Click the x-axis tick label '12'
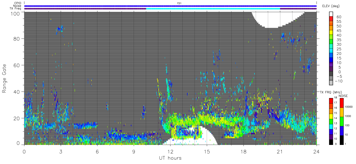 [x=170, y=151]
